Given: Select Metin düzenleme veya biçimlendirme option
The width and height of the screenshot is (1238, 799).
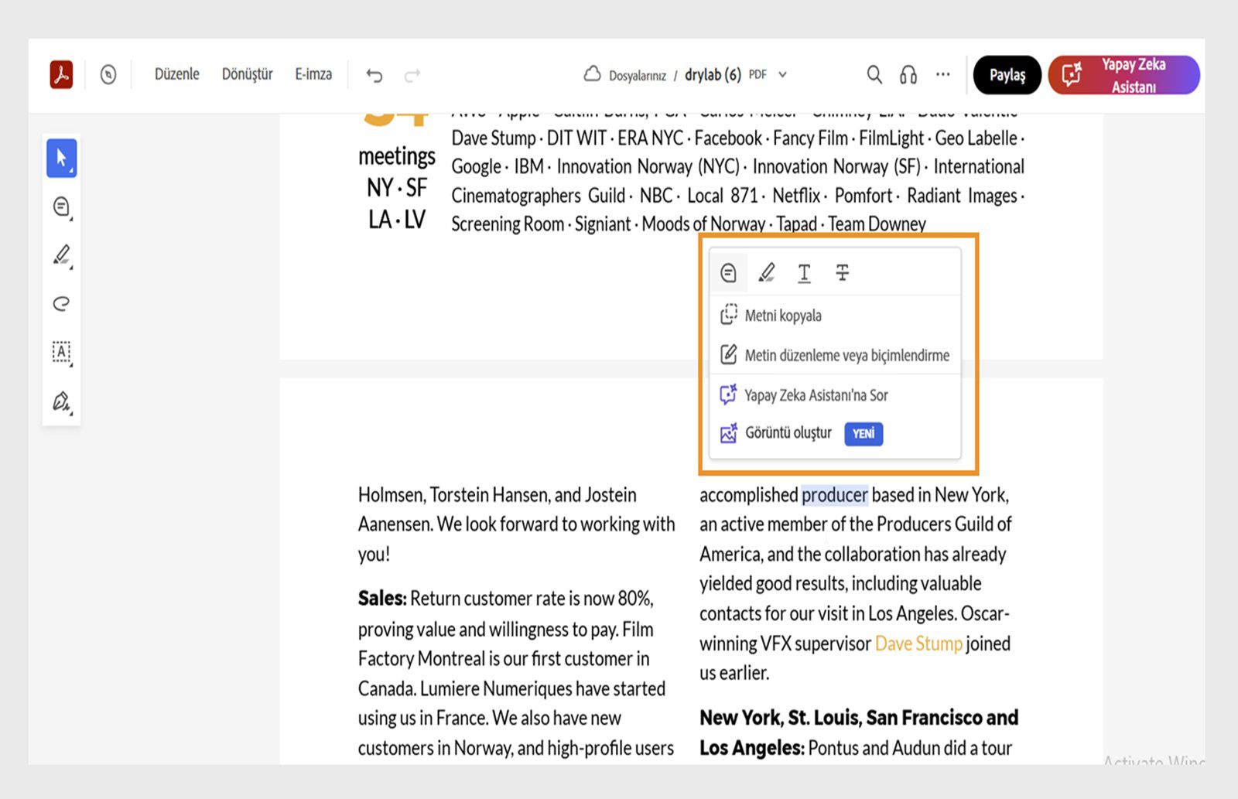Looking at the screenshot, I should click(x=846, y=355).
